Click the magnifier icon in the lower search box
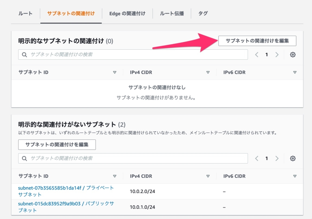This screenshot has width=312, height=219. 24,158
